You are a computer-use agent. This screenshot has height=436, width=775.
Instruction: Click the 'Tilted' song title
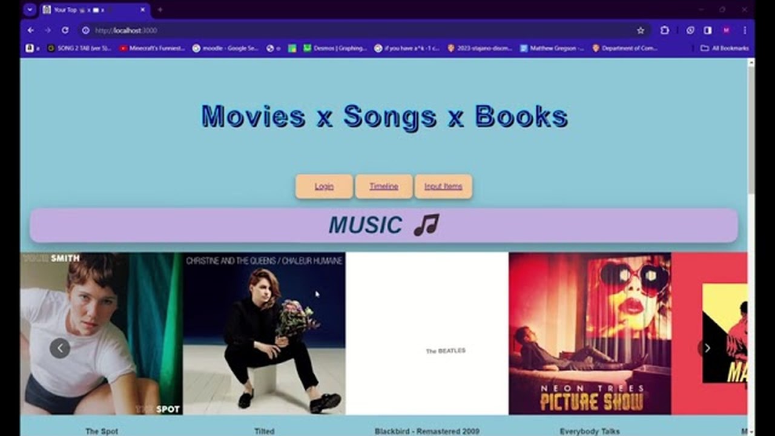point(265,431)
